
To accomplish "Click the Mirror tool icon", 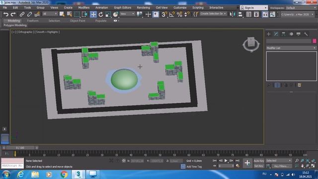I will [233, 14].
